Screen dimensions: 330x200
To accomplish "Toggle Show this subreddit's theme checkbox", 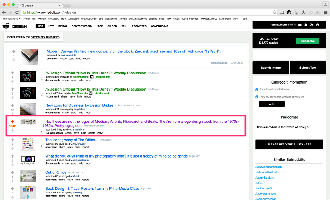I will pyautogui.click(x=257, y=89).
